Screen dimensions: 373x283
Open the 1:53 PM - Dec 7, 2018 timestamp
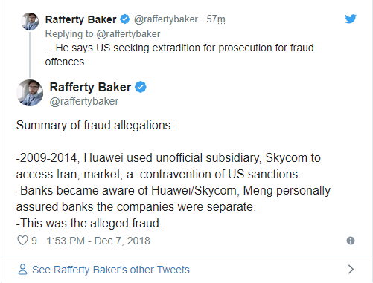pyautogui.click(x=98, y=241)
